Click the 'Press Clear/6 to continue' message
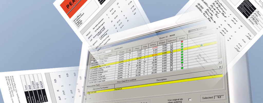 126,81
